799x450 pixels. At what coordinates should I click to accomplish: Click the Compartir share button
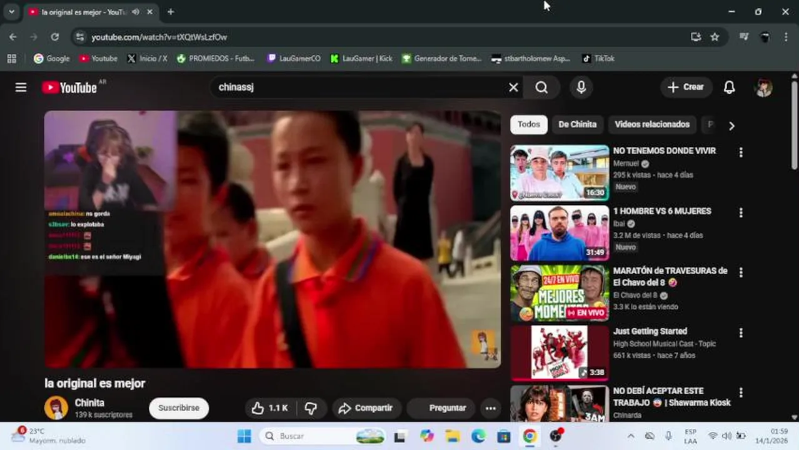point(366,408)
